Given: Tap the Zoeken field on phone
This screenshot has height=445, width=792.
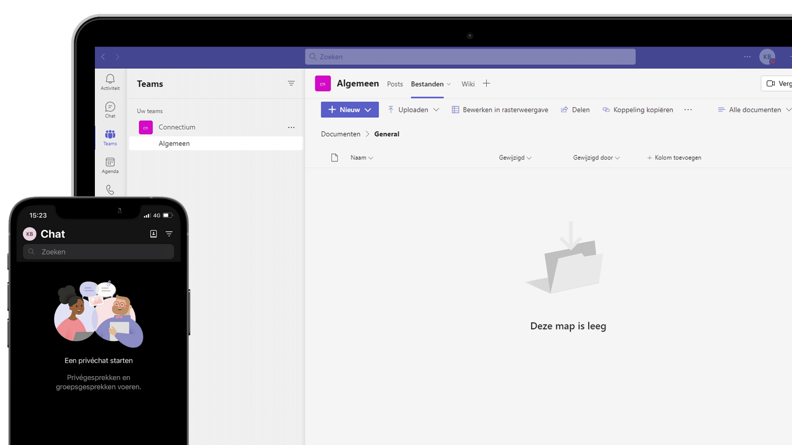Looking at the screenshot, I should coord(99,252).
